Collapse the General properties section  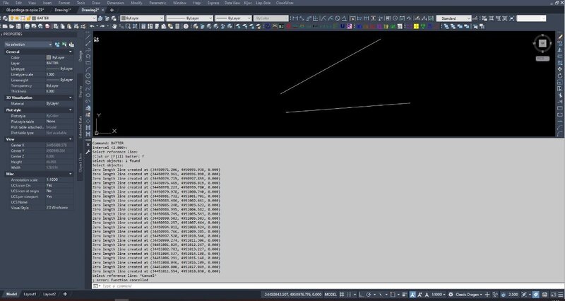[70, 52]
